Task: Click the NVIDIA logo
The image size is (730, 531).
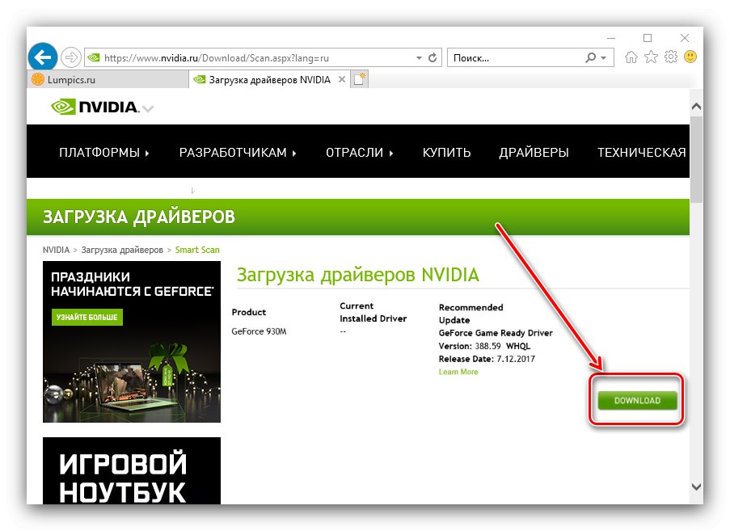Action: pos(95,107)
